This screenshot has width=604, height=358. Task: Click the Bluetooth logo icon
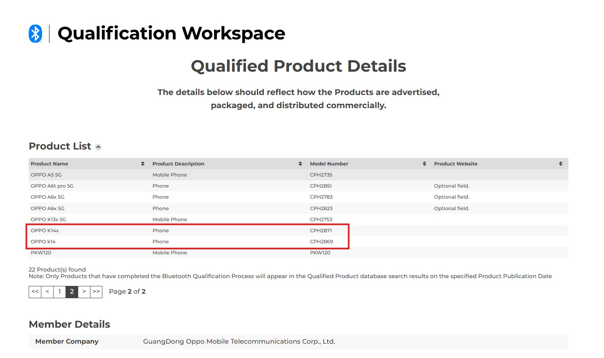tap(35, 32)
